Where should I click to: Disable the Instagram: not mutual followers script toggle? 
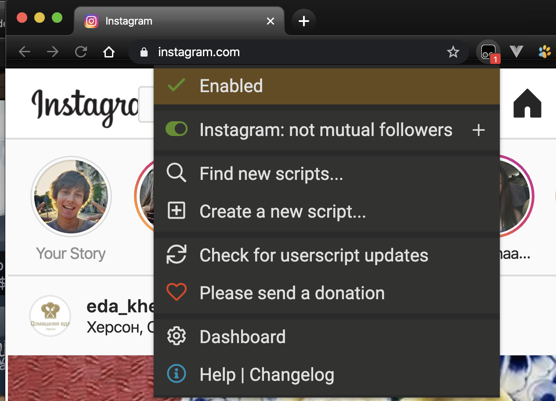tap(177, 129)
